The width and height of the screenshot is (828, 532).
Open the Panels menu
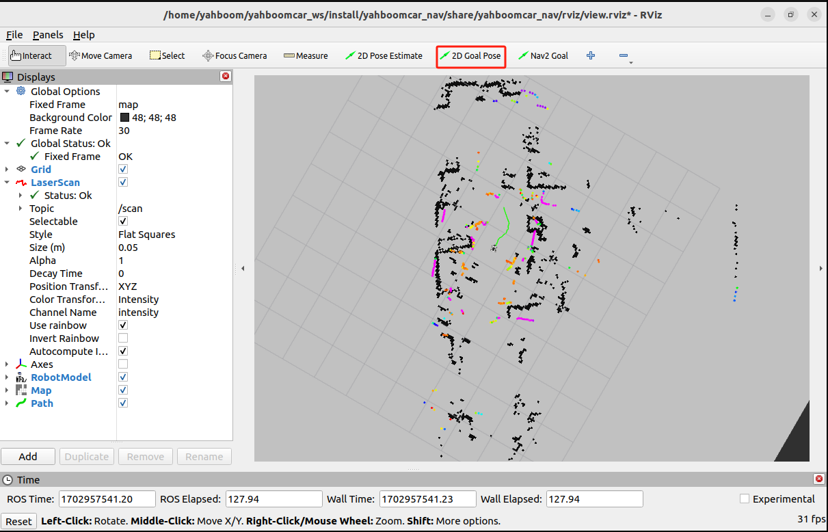point(48,35)
